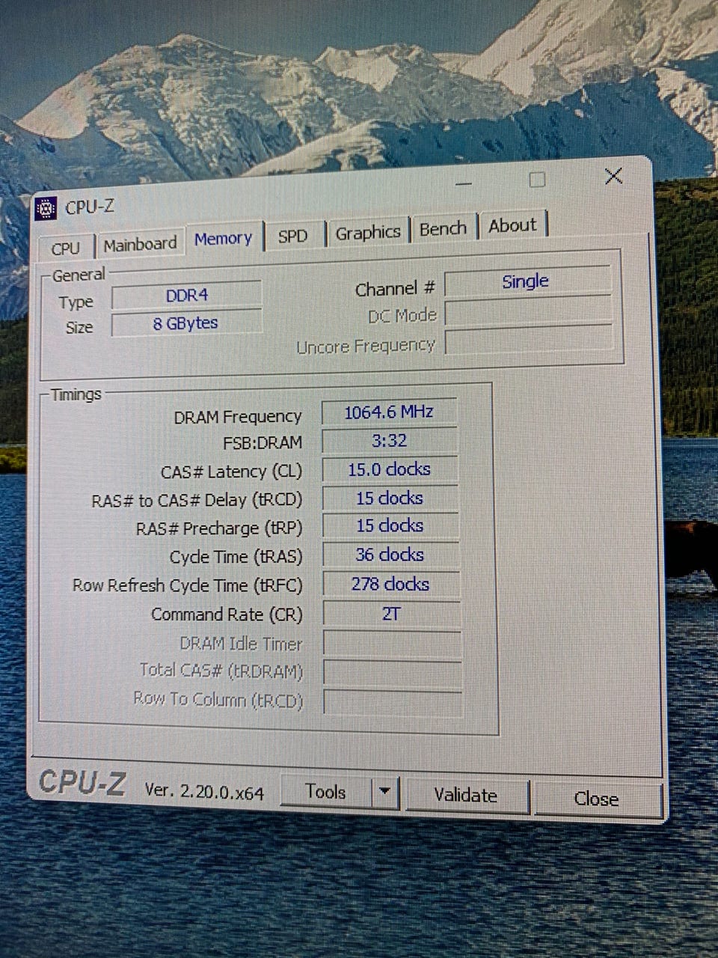This screenshot has width=718, height=958.
Task: Click the RAS# Precharge (tRP) label
Action: point(219,528)
